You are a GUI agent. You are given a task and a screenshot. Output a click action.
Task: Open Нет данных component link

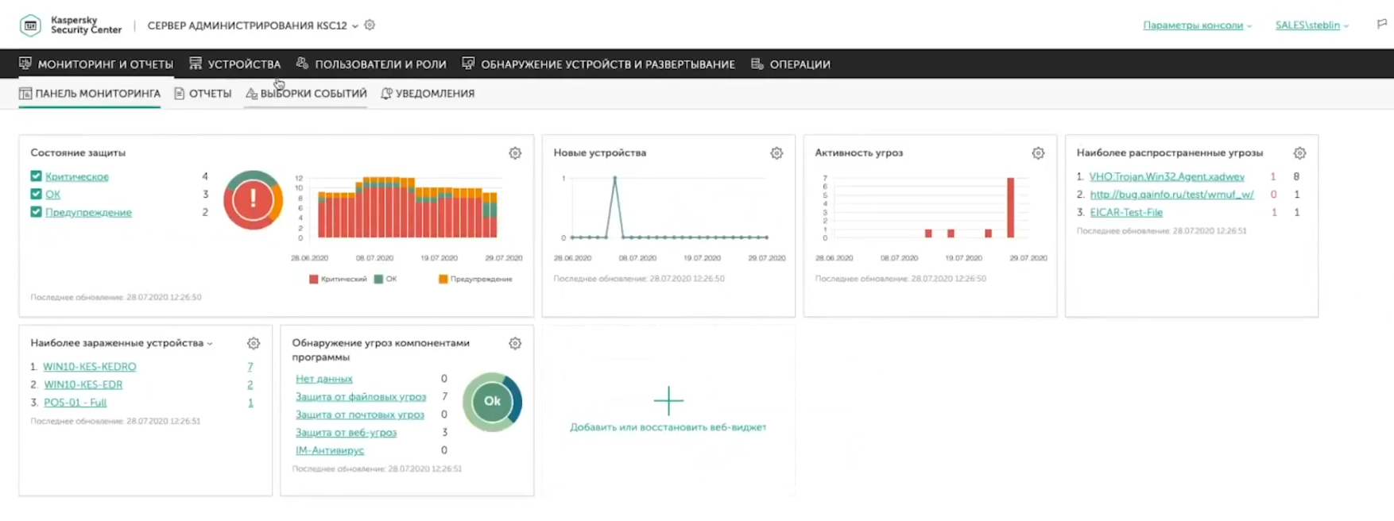click(324, 379)
